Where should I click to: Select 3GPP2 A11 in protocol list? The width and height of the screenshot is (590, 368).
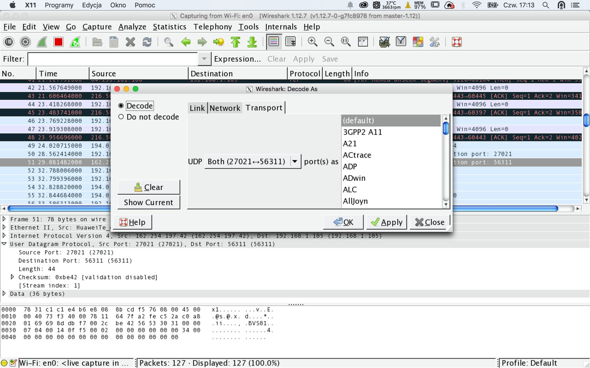[x=391, y=132]
